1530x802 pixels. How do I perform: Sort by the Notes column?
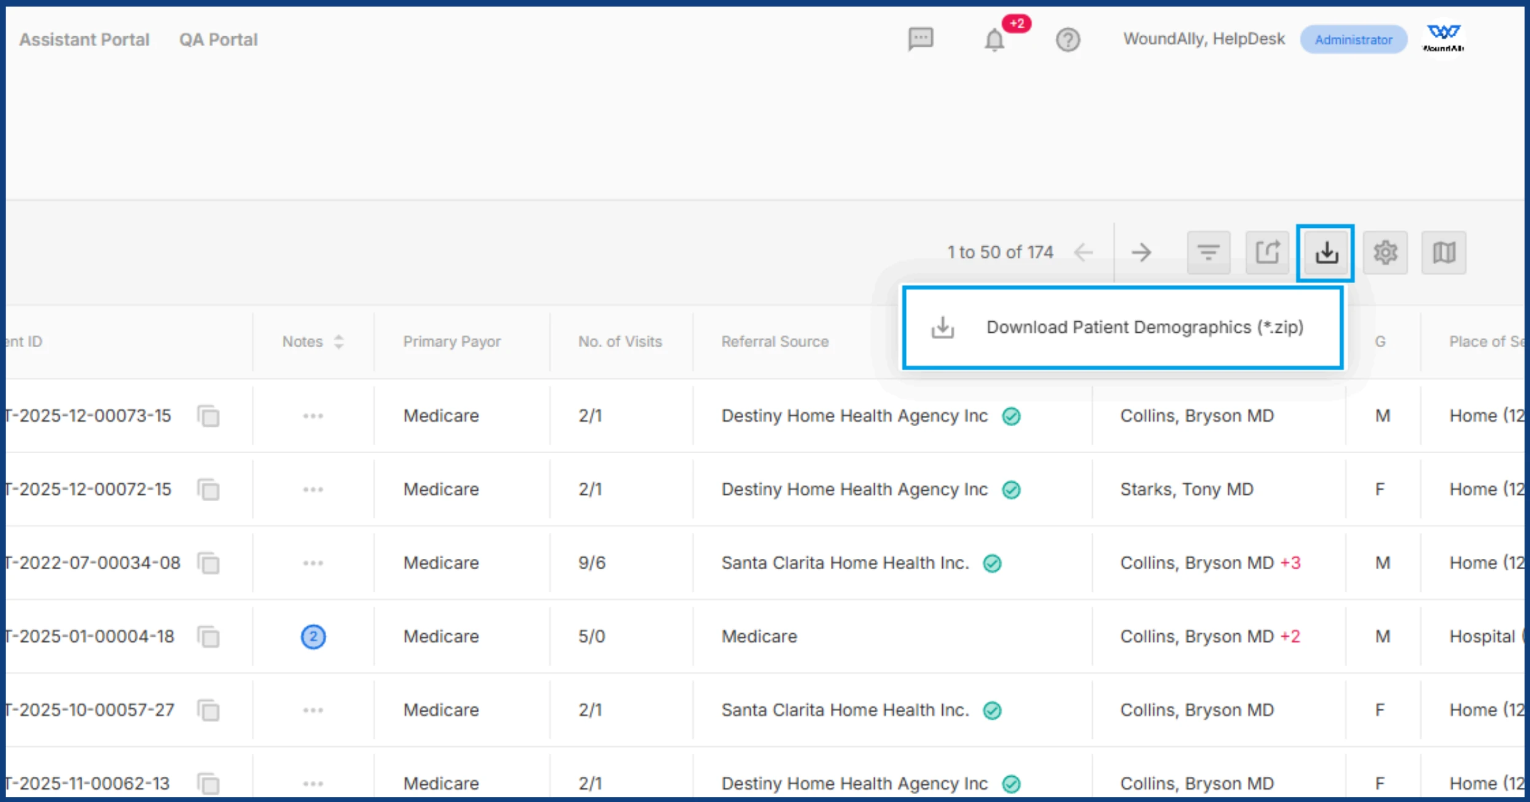coord(338,342)
